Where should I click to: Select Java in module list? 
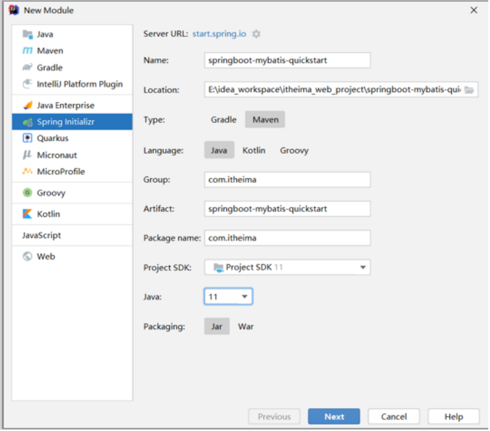click(x=72, y=34)
